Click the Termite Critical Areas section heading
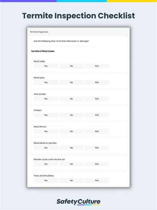The image size is (157, 210). point(43,51)
